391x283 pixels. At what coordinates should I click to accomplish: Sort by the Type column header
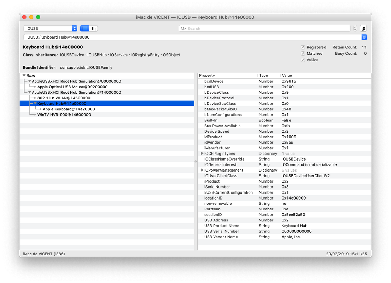coord(269,75)
